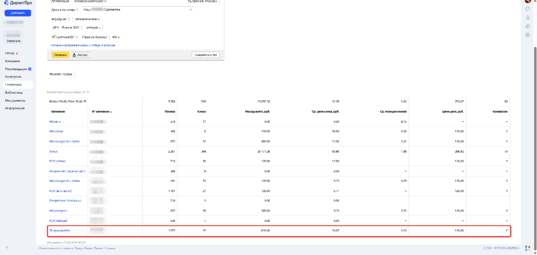
Task: Click the calendar icon beside the date range
Action: pyautogui.click(x=54, y=28)
